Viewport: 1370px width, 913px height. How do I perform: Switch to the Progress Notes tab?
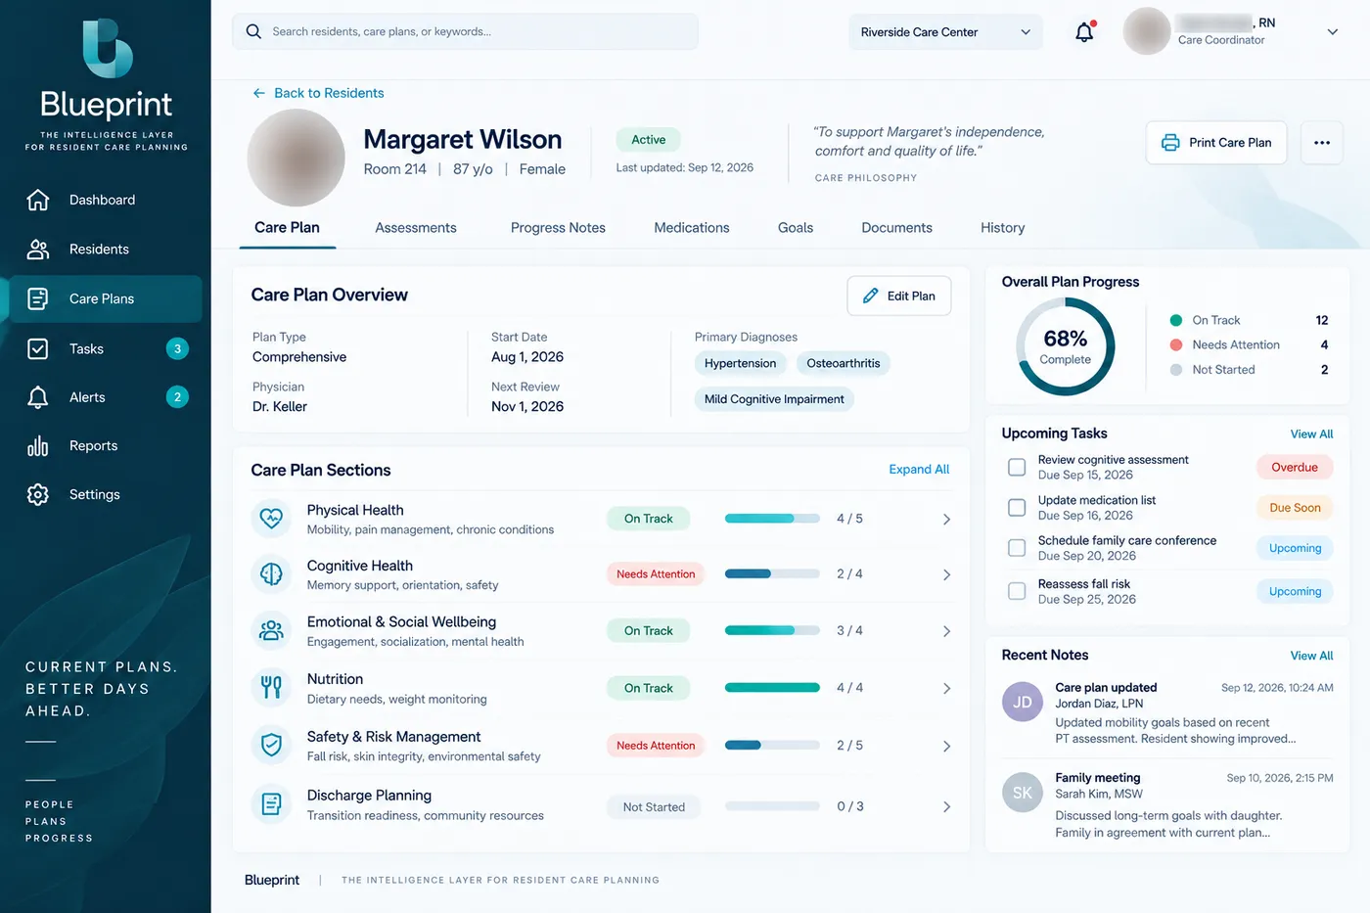pos(558,228)
